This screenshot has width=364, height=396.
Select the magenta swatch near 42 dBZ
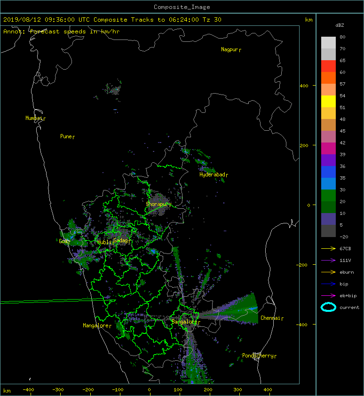tap(328, 148)
